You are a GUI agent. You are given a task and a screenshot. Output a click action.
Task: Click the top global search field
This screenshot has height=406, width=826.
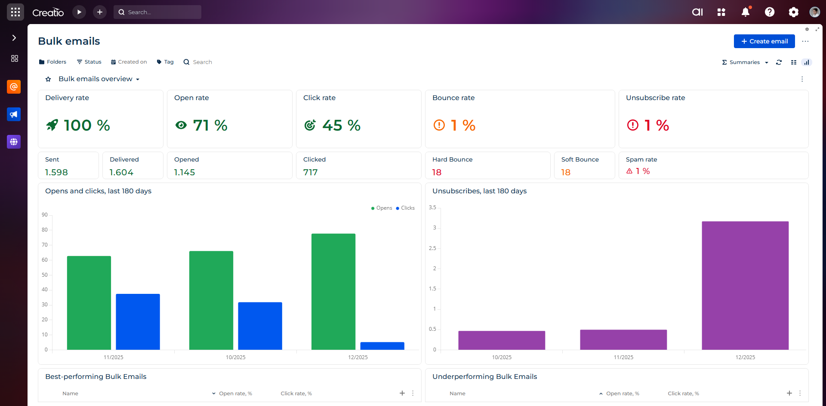[x=157, y=12]
